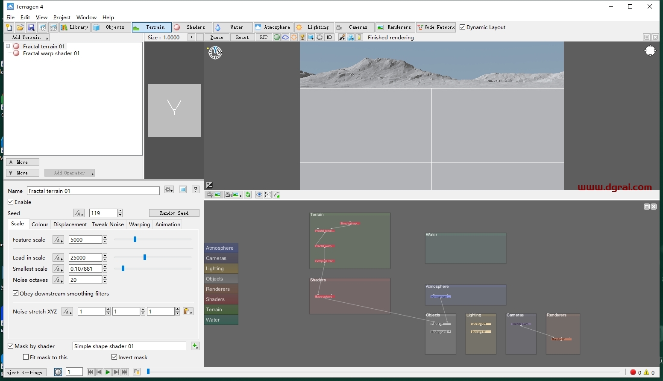The height and width of the screenshot is (381, 663).
Task: Click the compass navigation icon in preview
Action: (215, 53)
